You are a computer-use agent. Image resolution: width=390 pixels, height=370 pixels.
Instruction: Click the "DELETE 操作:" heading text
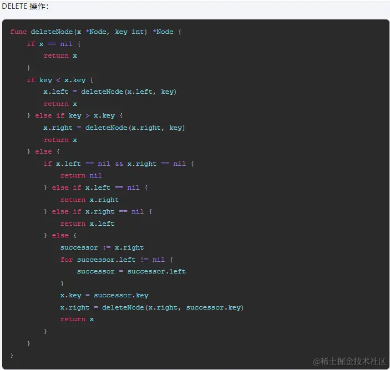pos(25,6)
